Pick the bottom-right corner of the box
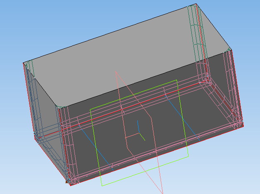This screenshot has width=260, height=194. pyautogui.click(x=244, y=125)
